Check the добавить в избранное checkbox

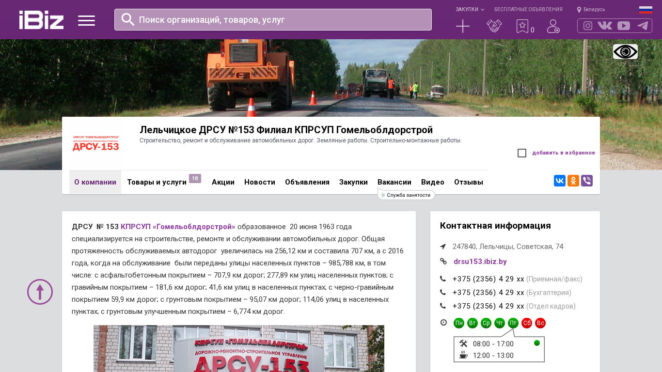(x=522, y=153)
